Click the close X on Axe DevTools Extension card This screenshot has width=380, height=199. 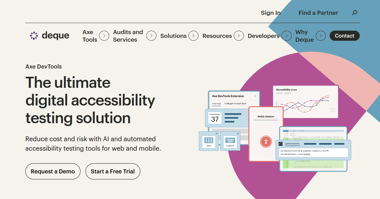(256, 96)
